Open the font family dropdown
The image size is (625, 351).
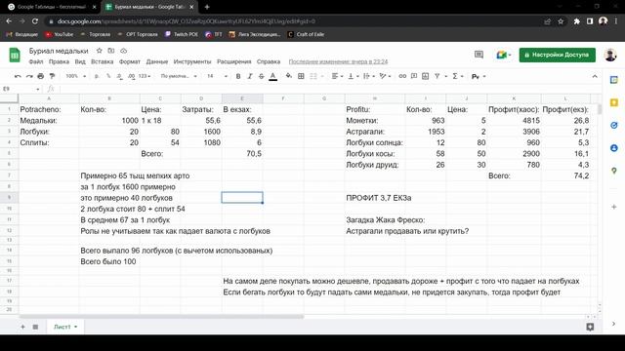click(179, 76)
